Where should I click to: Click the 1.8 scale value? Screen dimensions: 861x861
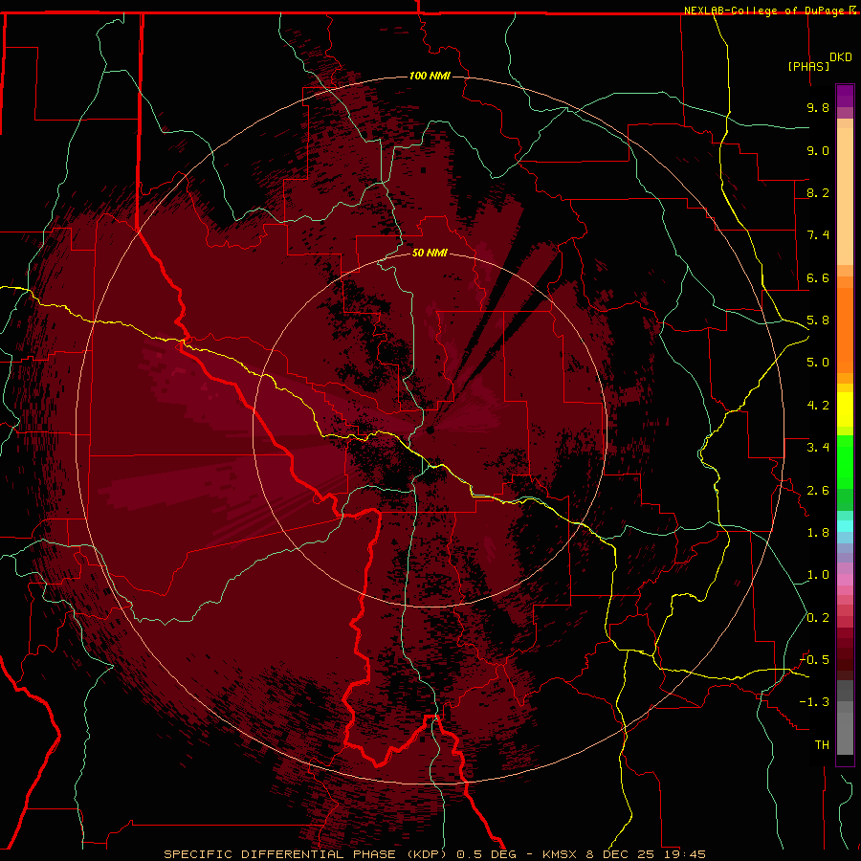(x=818, y=533)
